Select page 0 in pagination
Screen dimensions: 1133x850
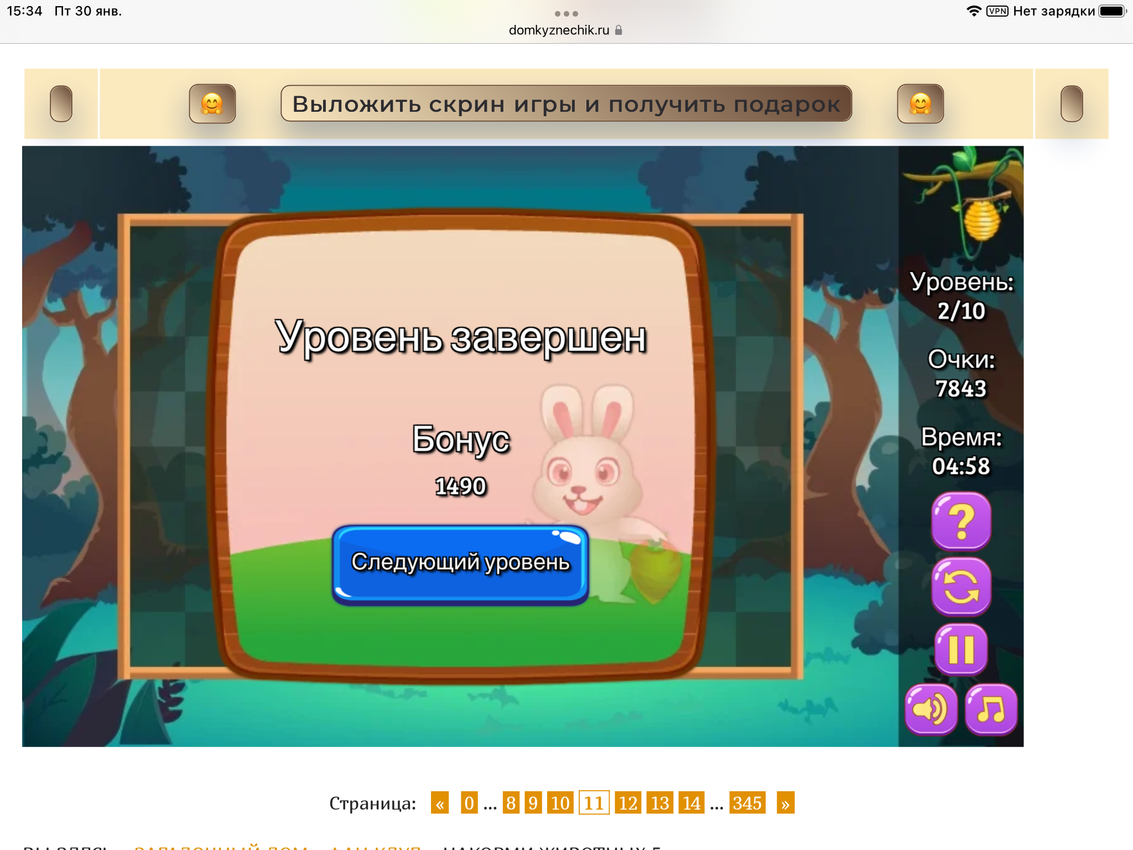[x=469, y=803]
